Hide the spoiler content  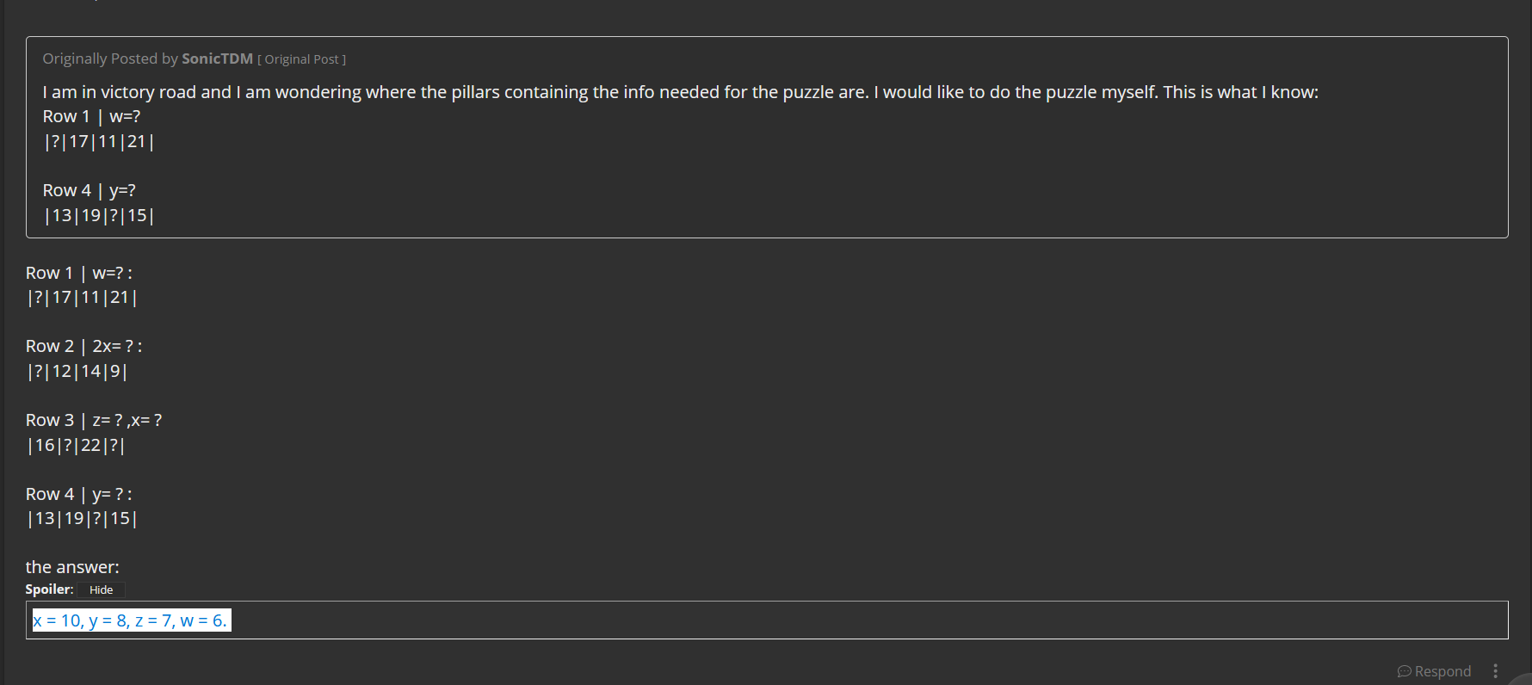pos(102,589)
